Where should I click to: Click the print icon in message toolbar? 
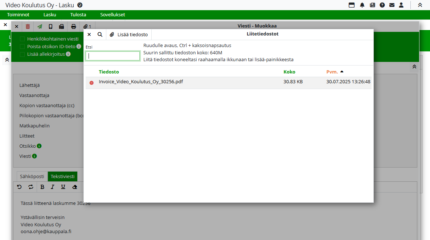pos(74,26)
